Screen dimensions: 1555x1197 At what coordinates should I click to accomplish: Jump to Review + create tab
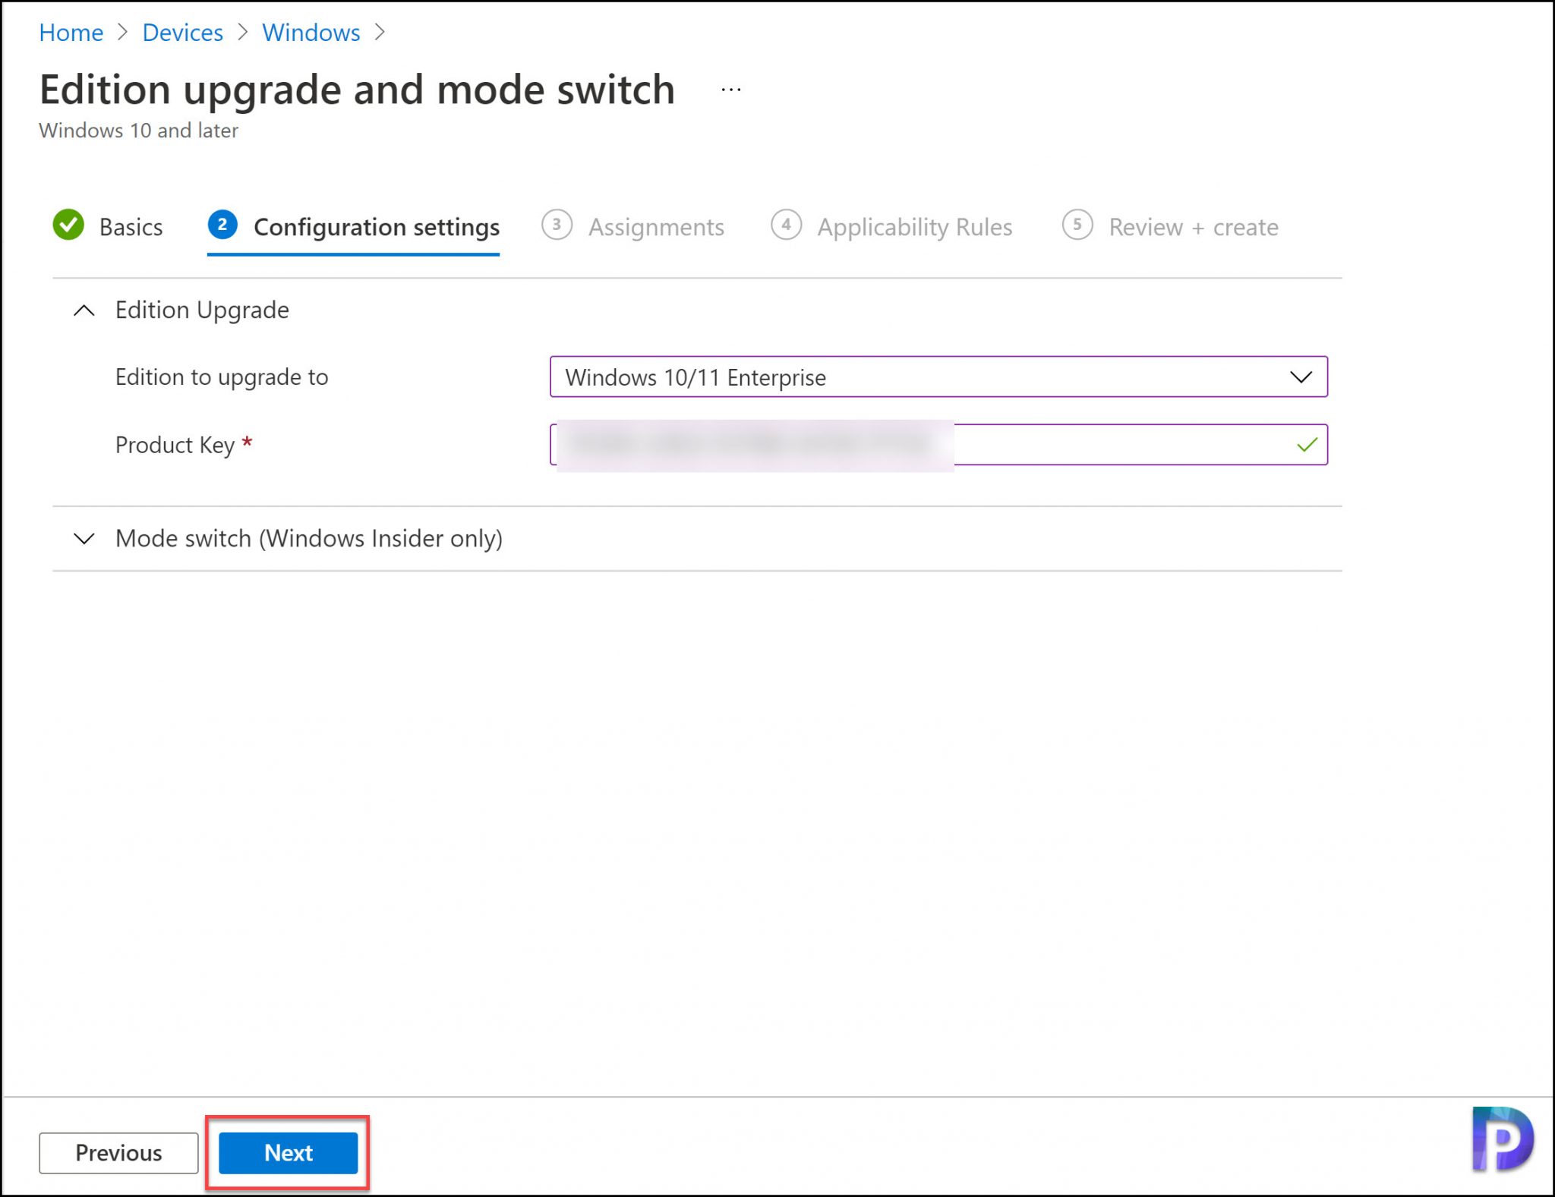[x=1170, y=227]
